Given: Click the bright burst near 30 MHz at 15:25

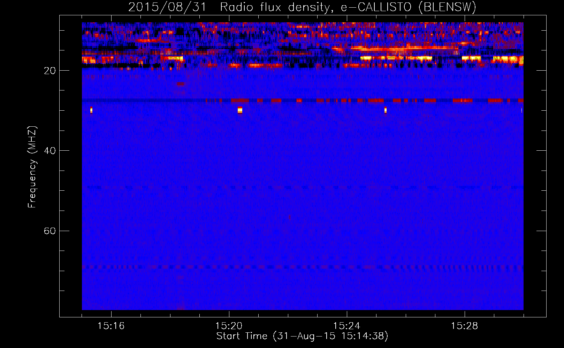Looking at the screenshot, I should (x=386, y=110).
